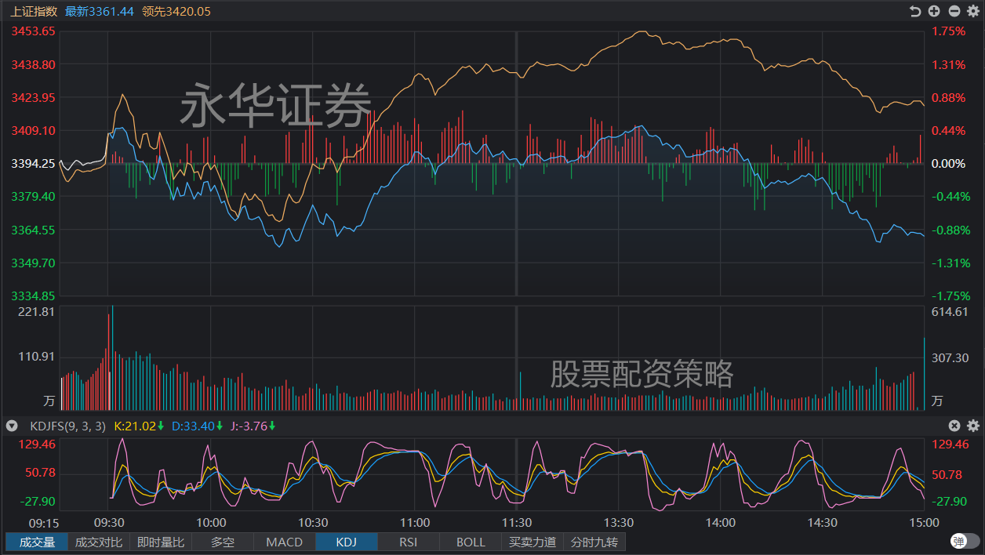The height and width of the screenshot is (555, 985).
Task: Close the KDJ indicator panel
Action: [954, 426]
